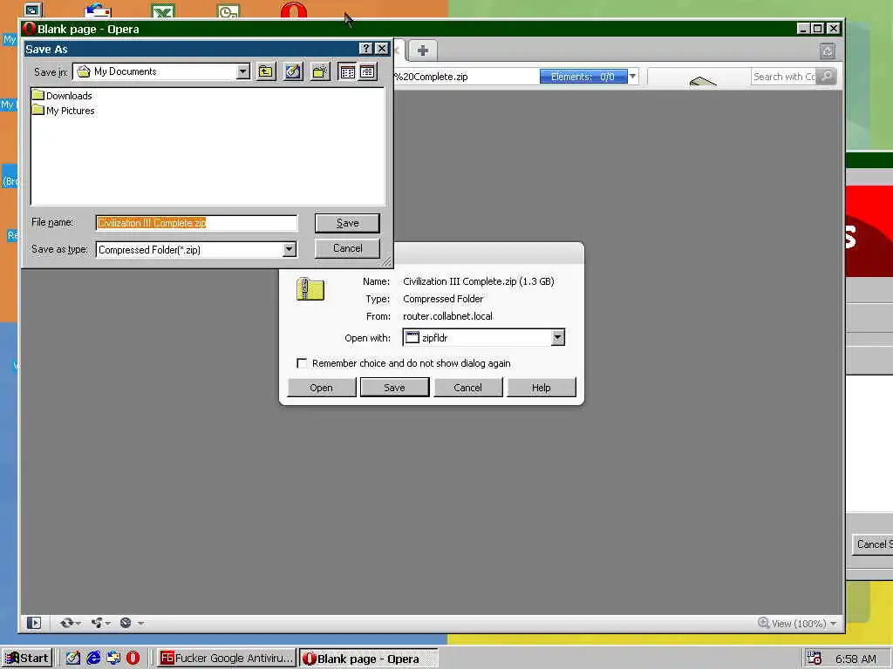893x669 pixels.
Task: Switch to Fucker Google Antivirus taskbar window
Action: pyautogui.click(x=226, y=659)
